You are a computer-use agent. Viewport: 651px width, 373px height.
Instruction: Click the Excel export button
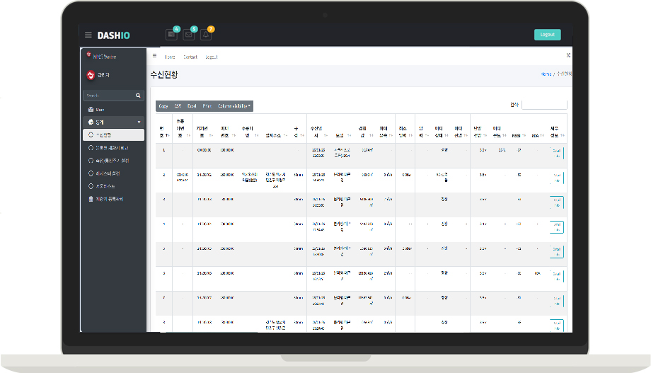click(192, 105)
